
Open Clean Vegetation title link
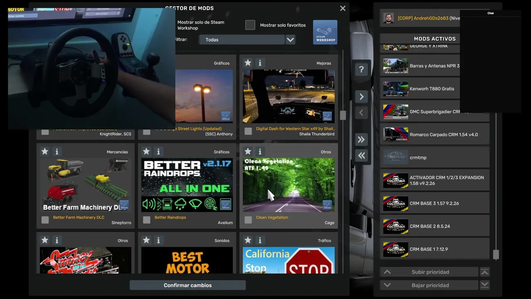pyautogui.click(x=272, y=217)
